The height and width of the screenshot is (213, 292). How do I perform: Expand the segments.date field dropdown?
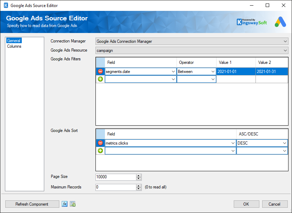point(173,72)
